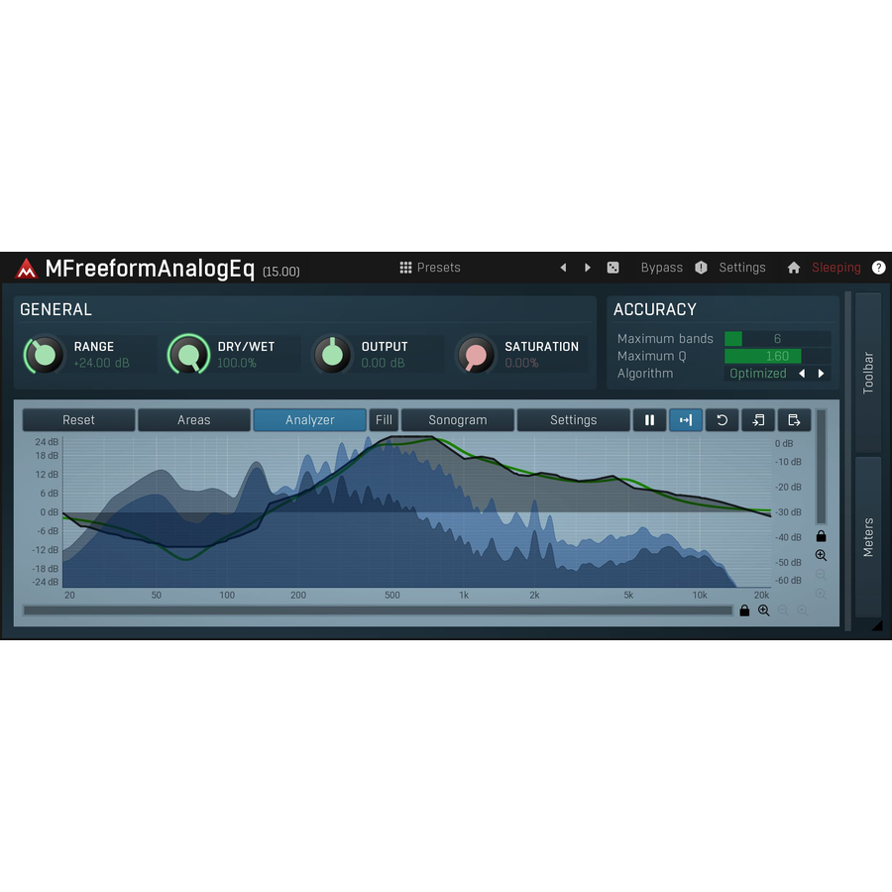Open the Algorithm Optimized selector
The width and height of the screenshot is (892, 892).
tap(758, 374)
